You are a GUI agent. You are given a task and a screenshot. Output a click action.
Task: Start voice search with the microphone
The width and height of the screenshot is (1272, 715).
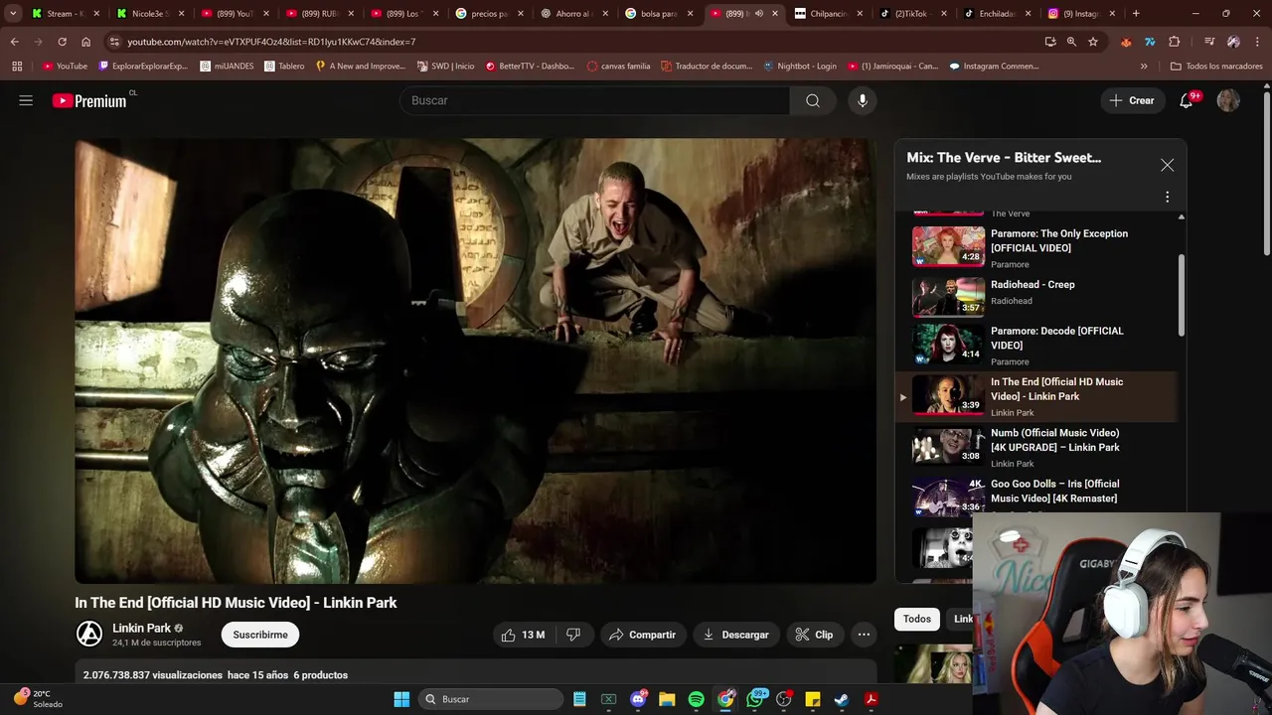[863, 100]
